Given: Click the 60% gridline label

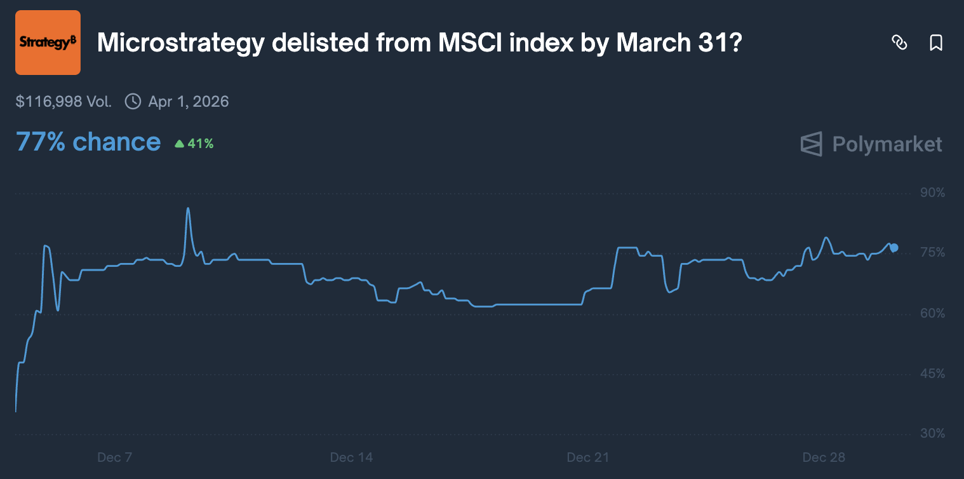Looking at the screenshot, I should 932,313.
